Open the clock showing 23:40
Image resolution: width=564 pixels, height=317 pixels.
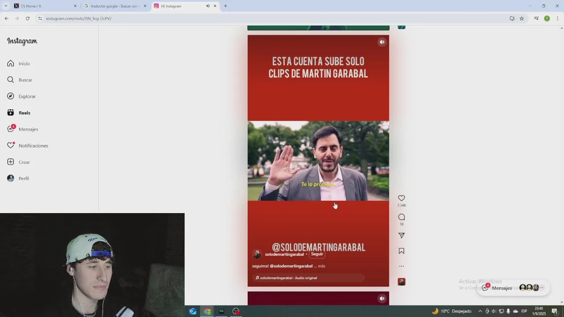[539, 311]
